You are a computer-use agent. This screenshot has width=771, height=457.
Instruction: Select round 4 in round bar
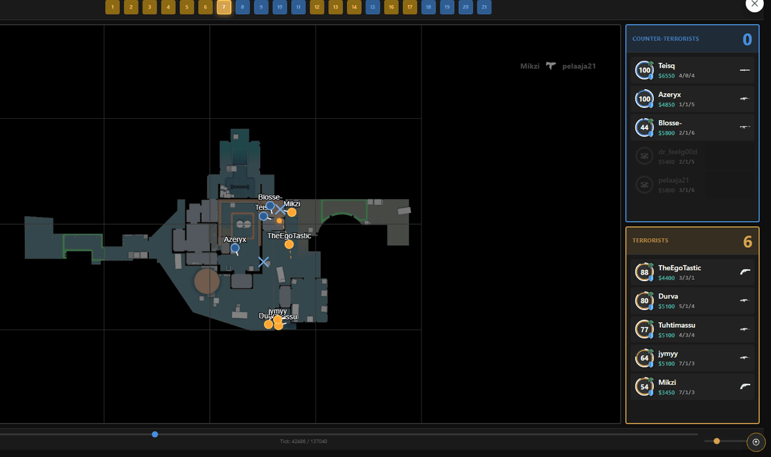coord(168,7)
